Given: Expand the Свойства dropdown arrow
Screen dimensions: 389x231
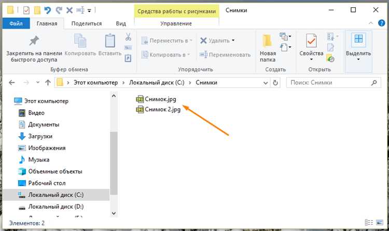Looking at the screenshot, I should (311, 60).
